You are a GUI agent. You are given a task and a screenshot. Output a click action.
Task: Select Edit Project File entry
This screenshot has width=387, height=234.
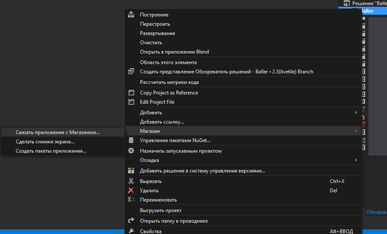pos(243,102)
